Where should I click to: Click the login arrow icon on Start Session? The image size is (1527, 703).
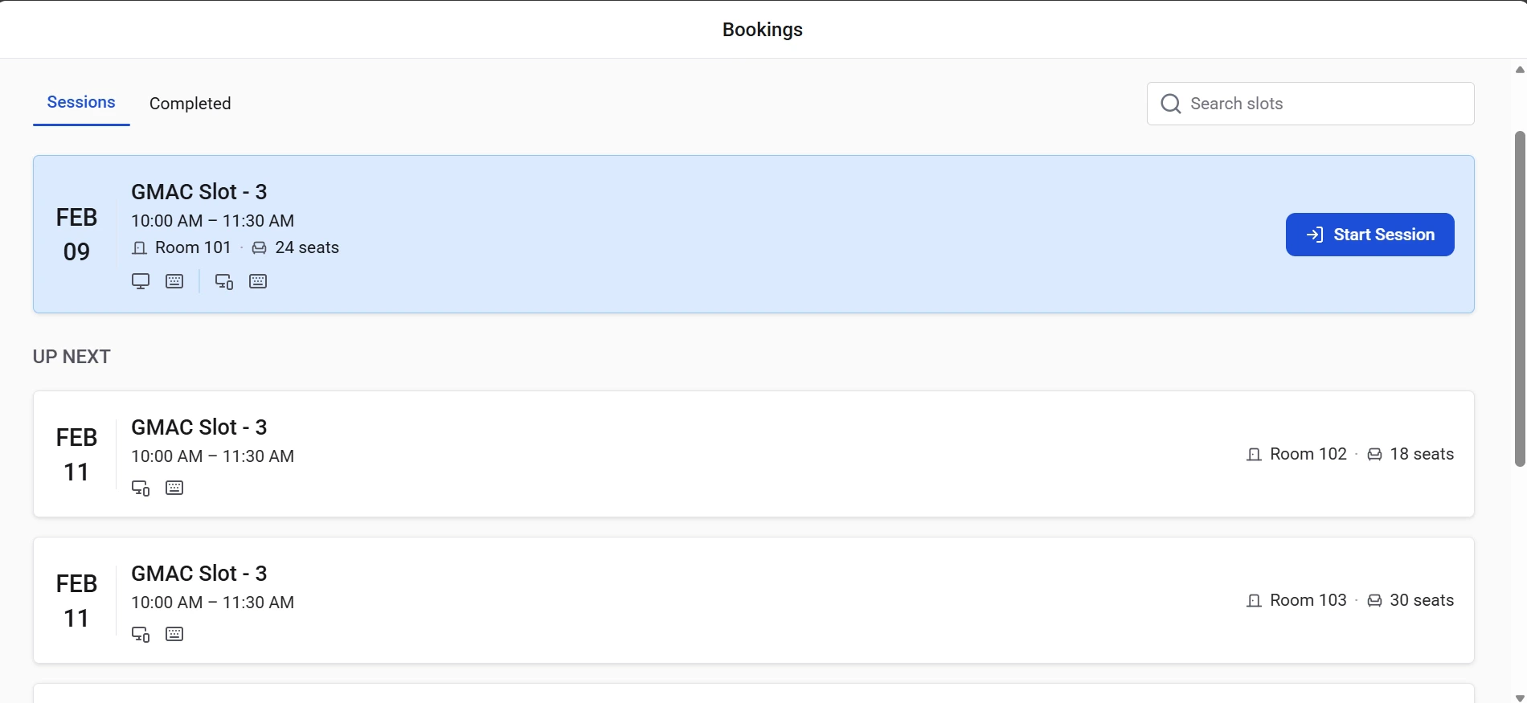click(x=1315, y=235)
